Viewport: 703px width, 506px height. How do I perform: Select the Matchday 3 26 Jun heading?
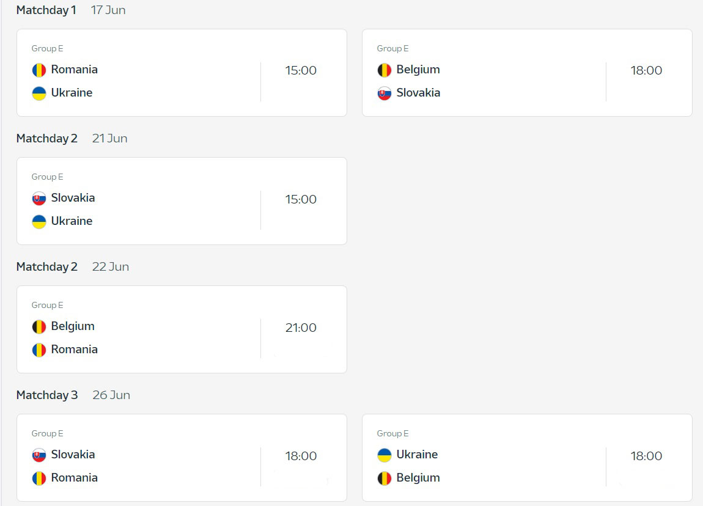pos(73,395)
